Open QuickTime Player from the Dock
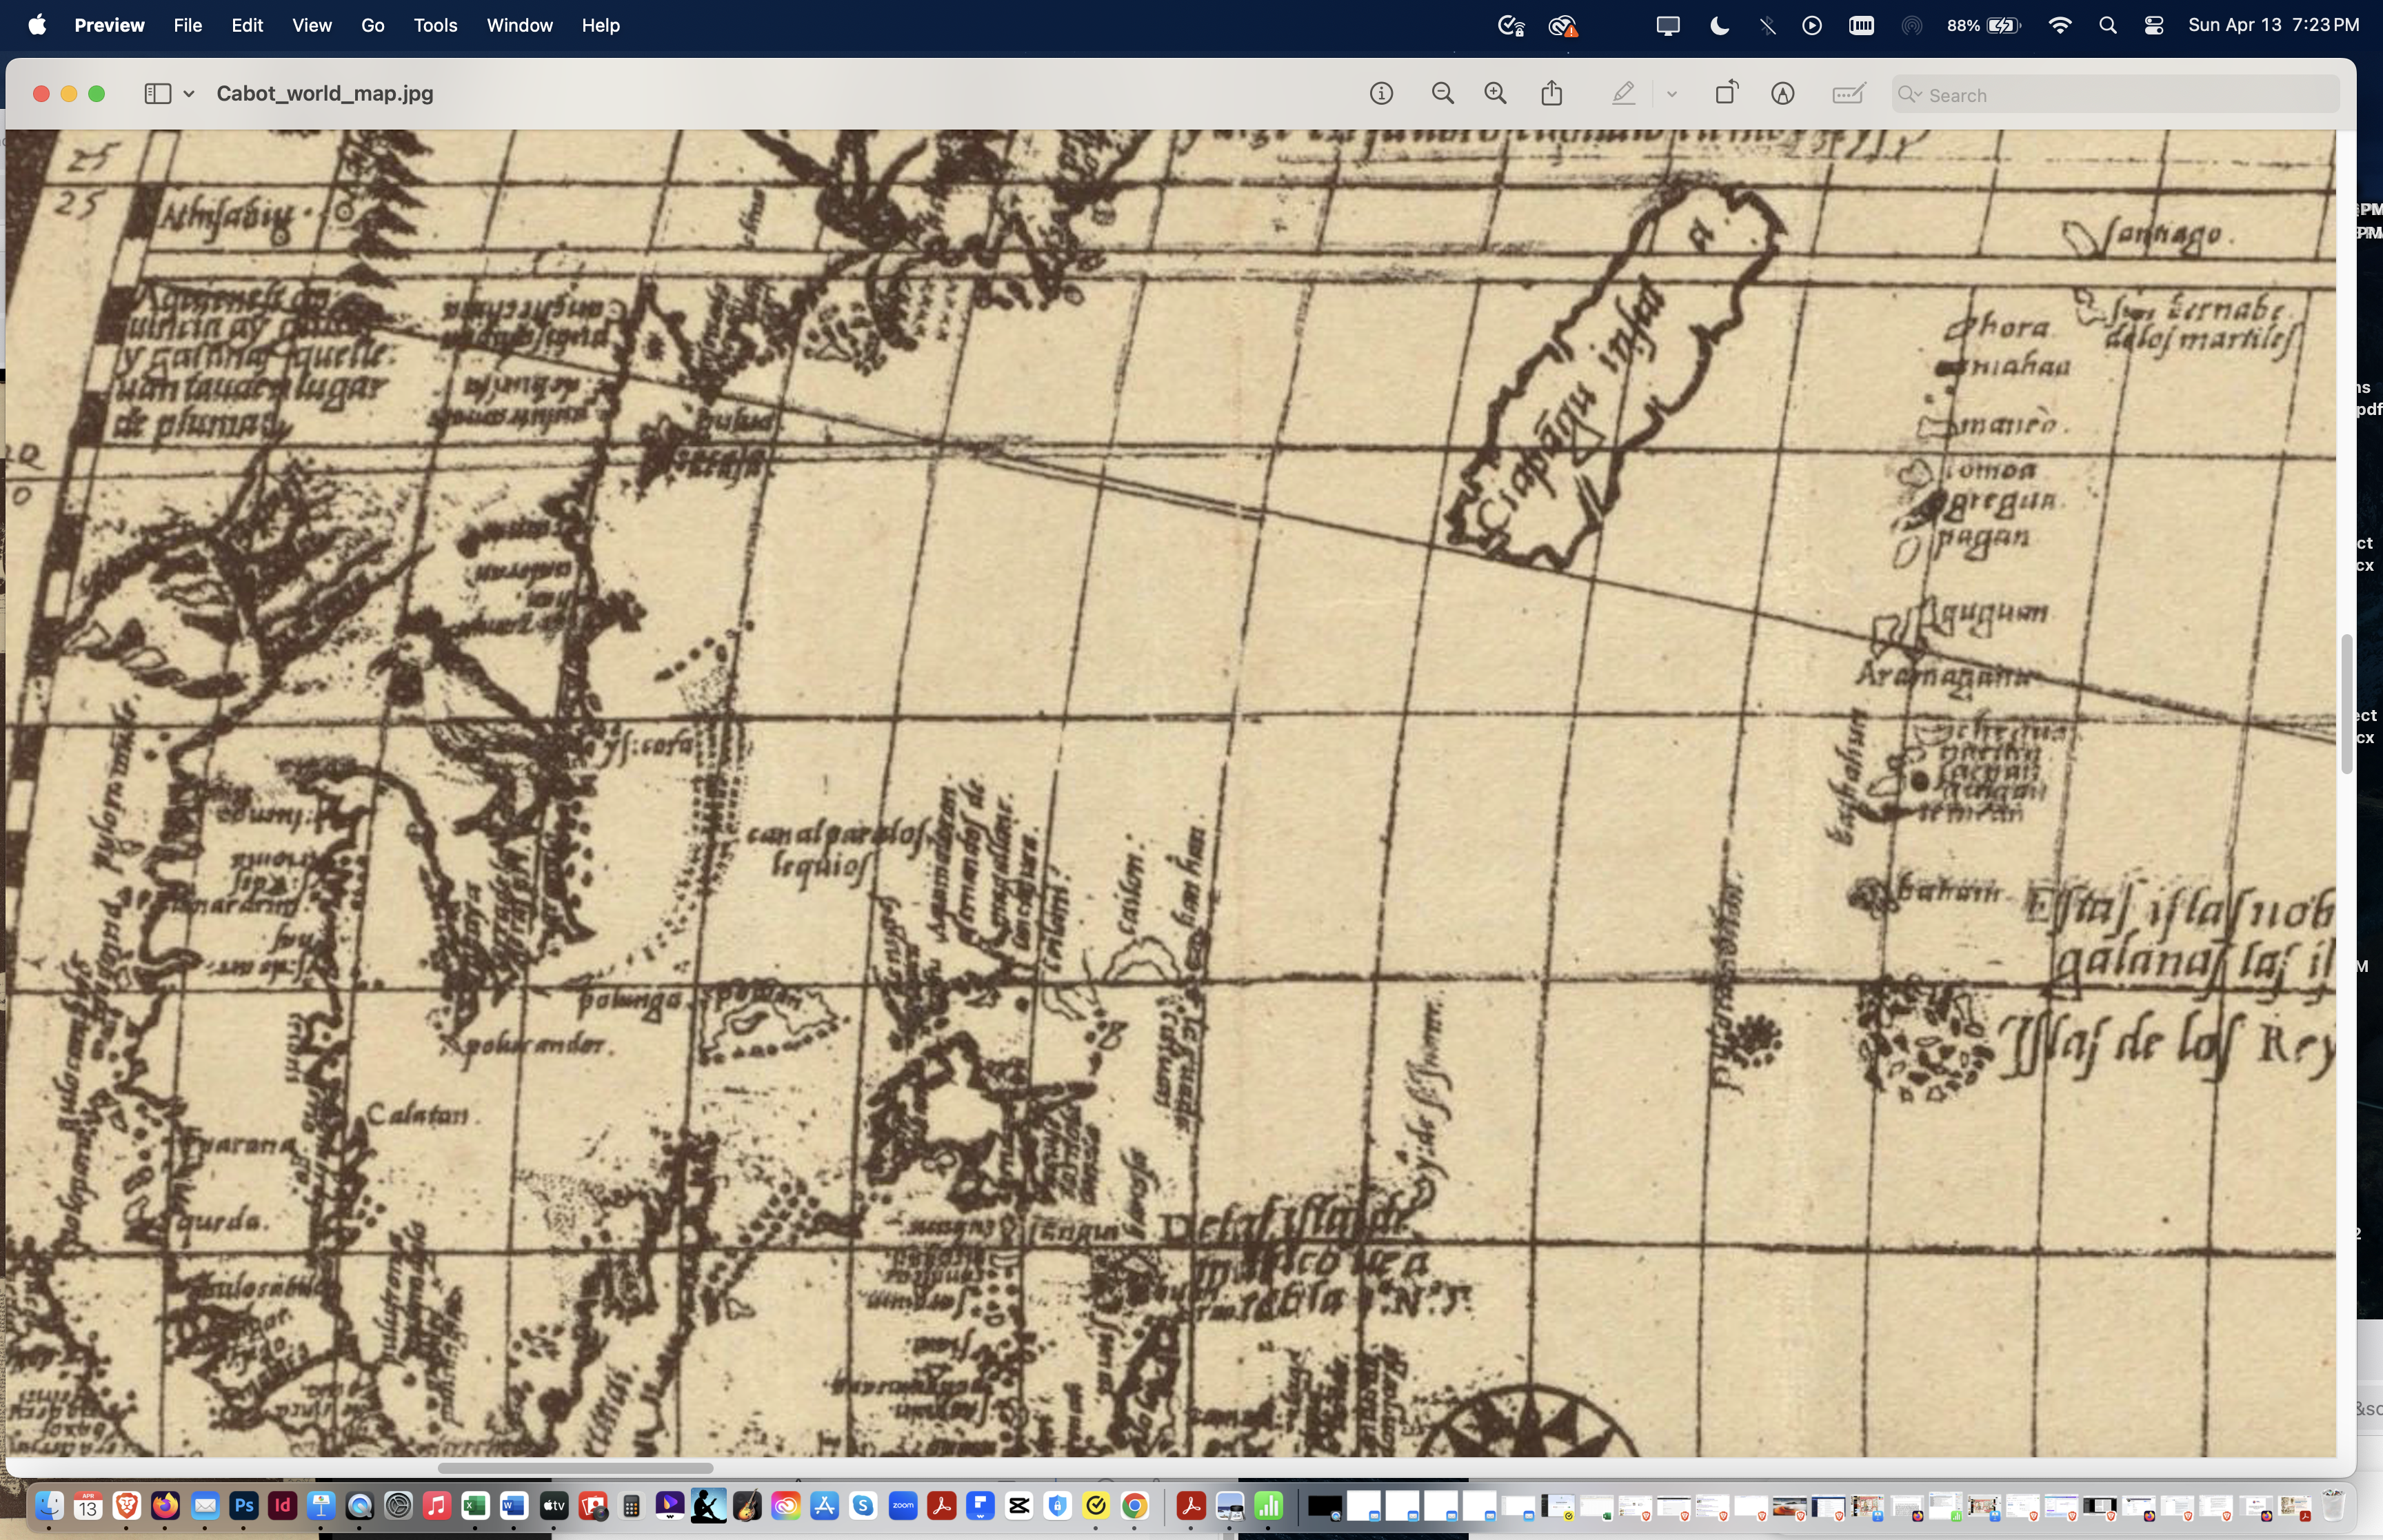This screenshot has height=1540, width=2383. point(360,1506)
